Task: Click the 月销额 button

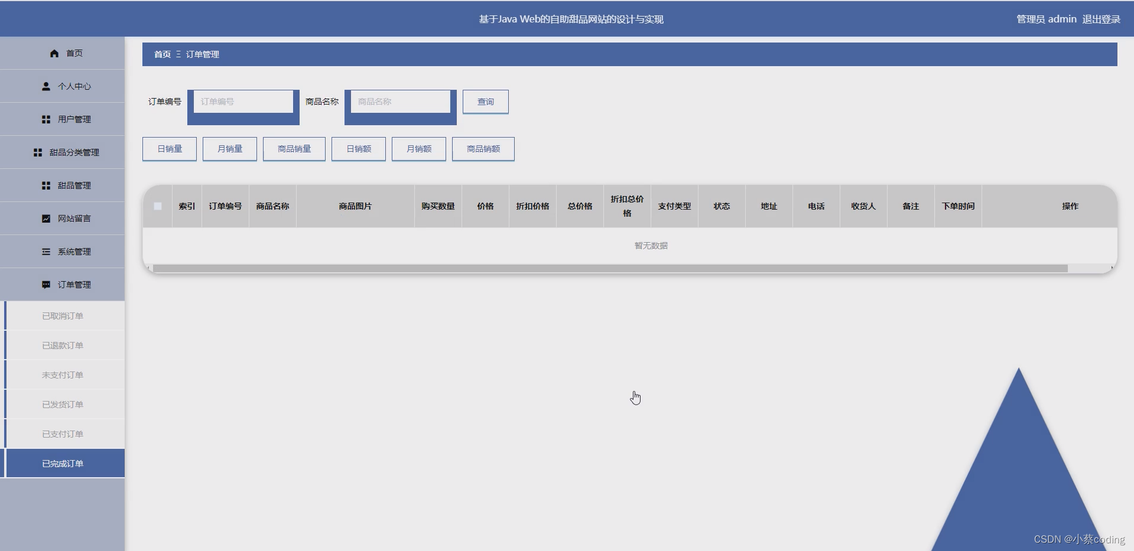Action: pos(419,149)
